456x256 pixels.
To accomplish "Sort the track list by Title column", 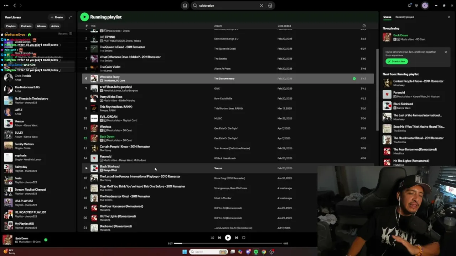I will tap(93, 26).
